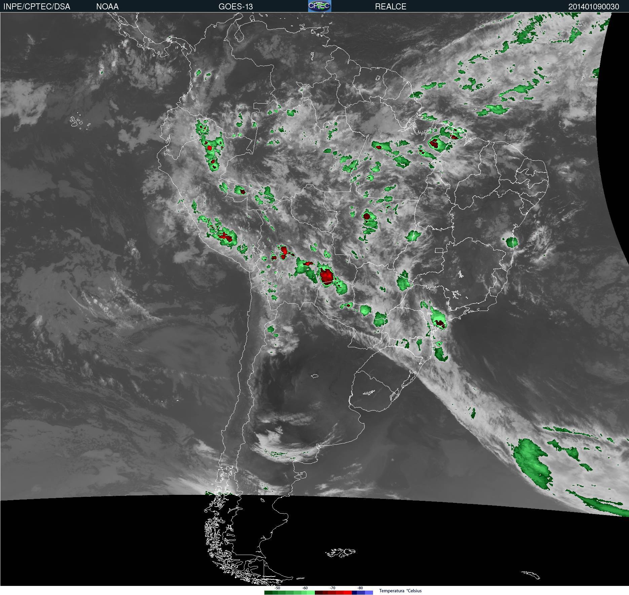The height and width of the screenshot is (595, 629).
Task: Click the darkest green swatch on the color scale
Action: tap(268, 593)
